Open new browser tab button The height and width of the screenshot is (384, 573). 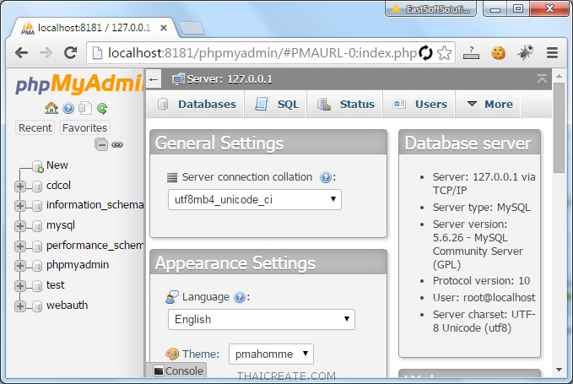(x=191, y=28)
